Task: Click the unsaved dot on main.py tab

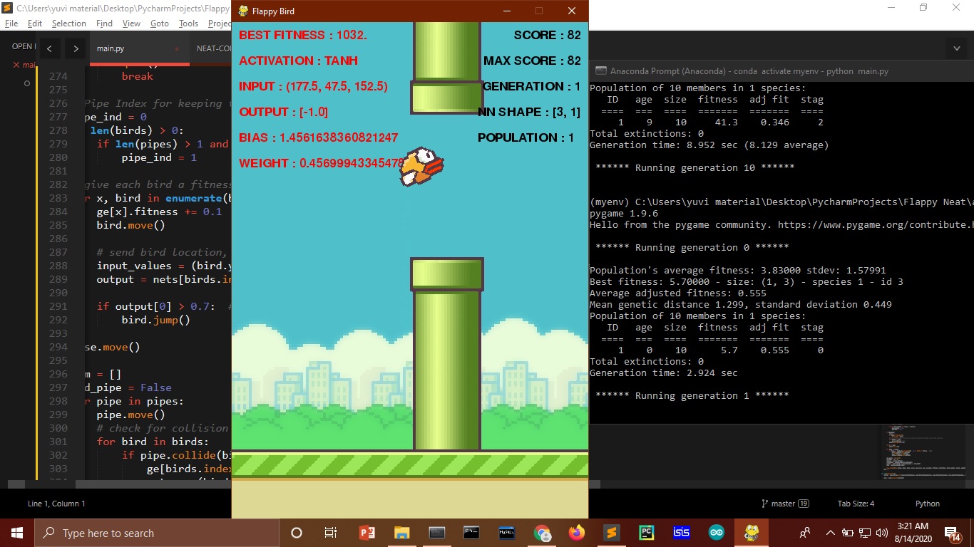Action: (177, 49)
